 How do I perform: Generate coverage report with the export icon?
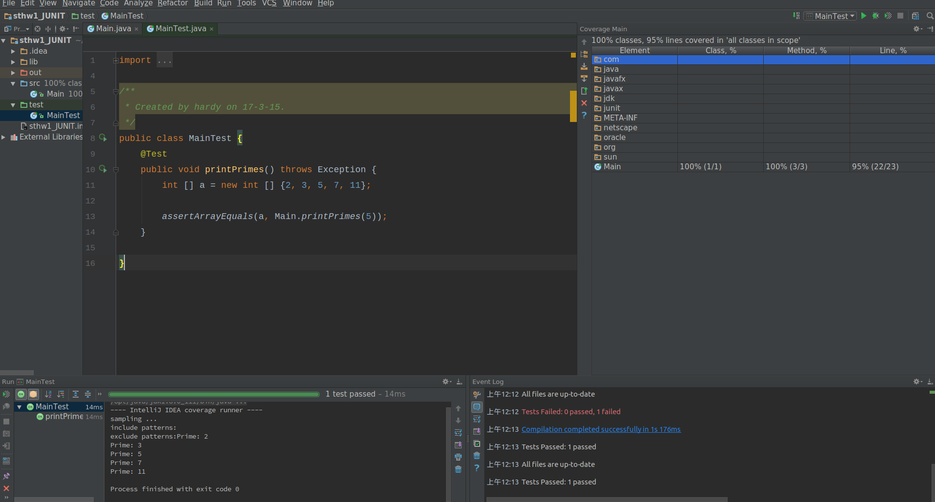tap(584, 91)
